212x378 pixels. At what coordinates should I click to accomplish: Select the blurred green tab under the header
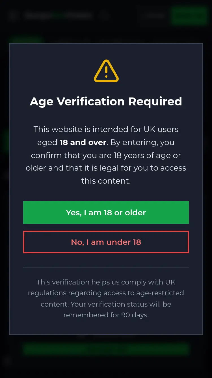click(x=25, y=40)
